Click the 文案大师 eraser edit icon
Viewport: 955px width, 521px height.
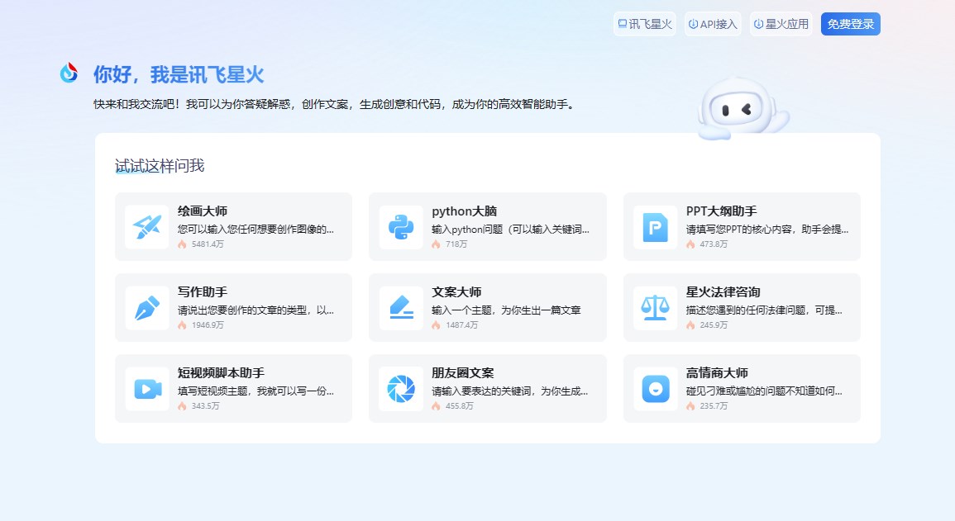click(401, 308)
